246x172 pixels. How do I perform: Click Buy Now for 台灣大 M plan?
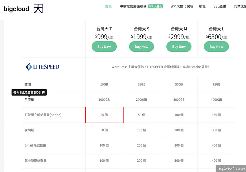[x=179, y=47]
